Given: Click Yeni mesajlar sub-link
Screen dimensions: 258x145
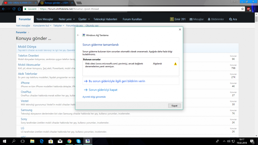Looking at the screenshot, I should [23, 26].
